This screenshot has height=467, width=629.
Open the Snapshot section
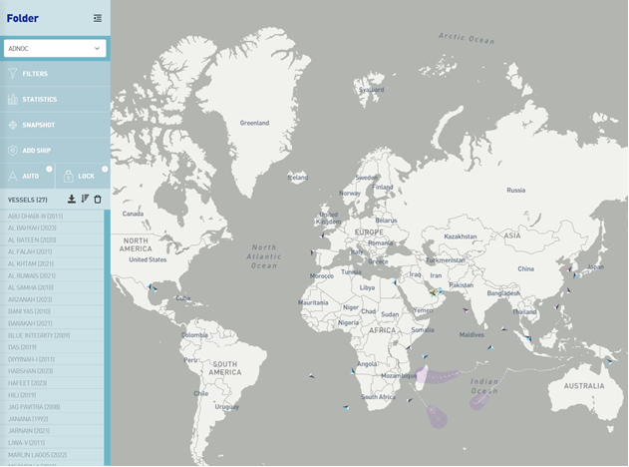[55, 125]
